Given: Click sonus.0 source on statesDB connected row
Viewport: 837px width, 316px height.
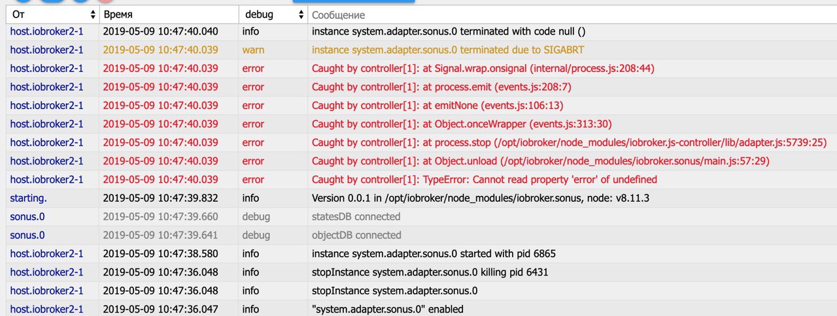Looking at the screenshot, I should (x=27, y=216).
